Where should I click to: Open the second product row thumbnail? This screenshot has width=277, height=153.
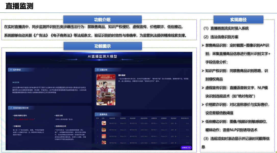pos(104,130)
